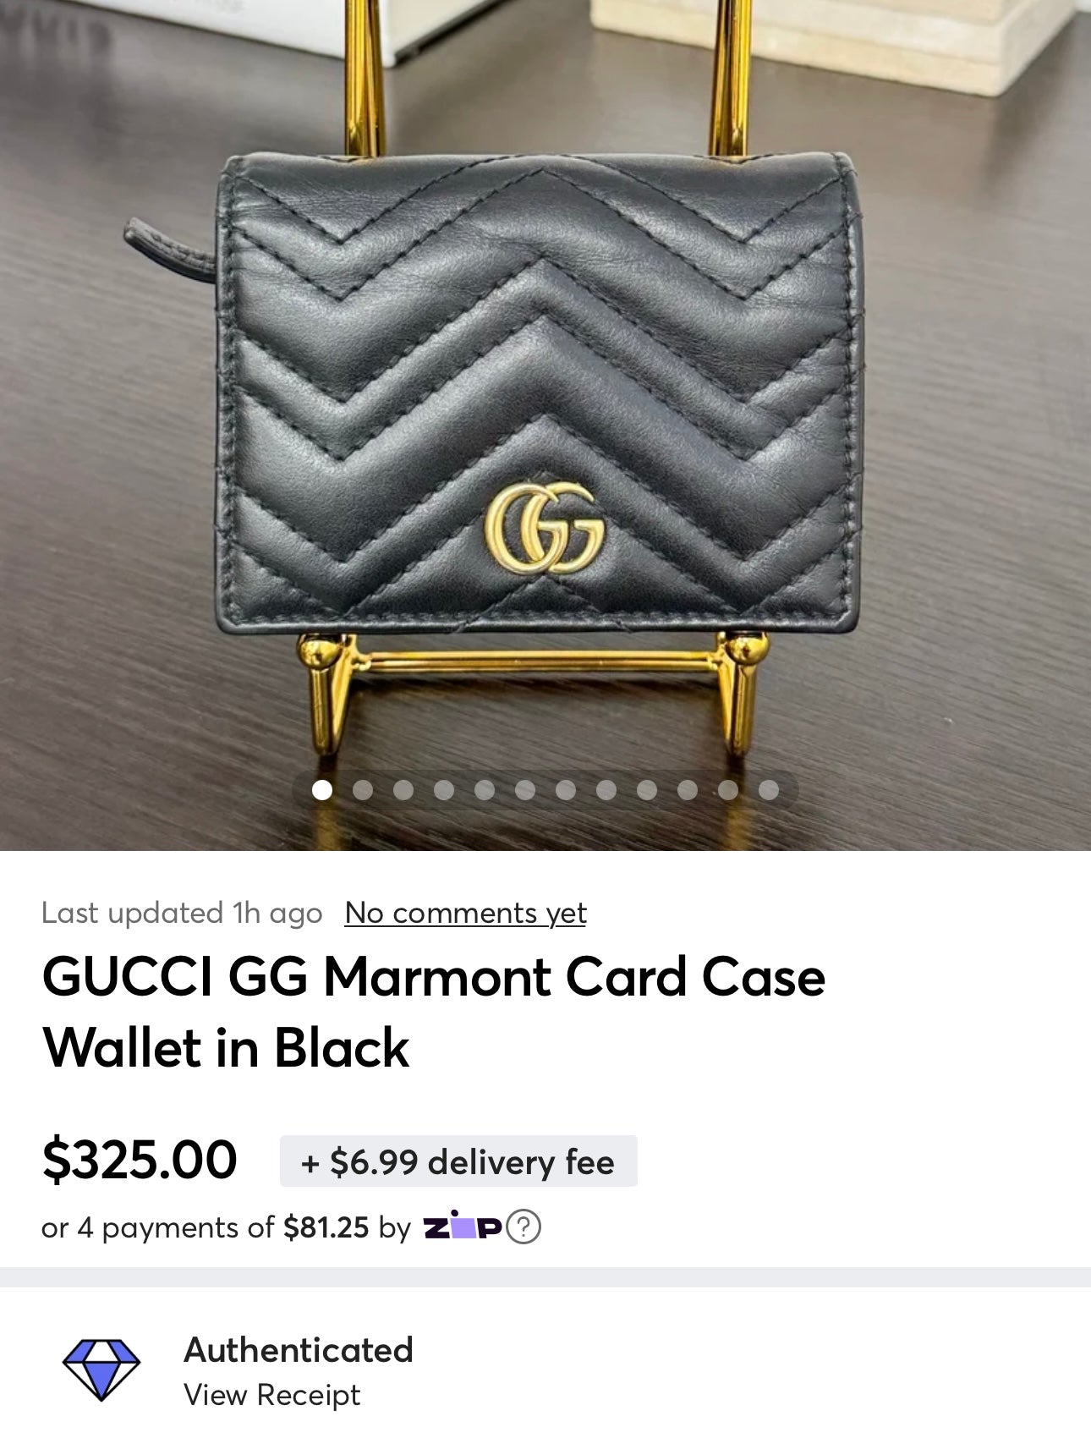Tap the Authenticated label

tap(298, 1349)
